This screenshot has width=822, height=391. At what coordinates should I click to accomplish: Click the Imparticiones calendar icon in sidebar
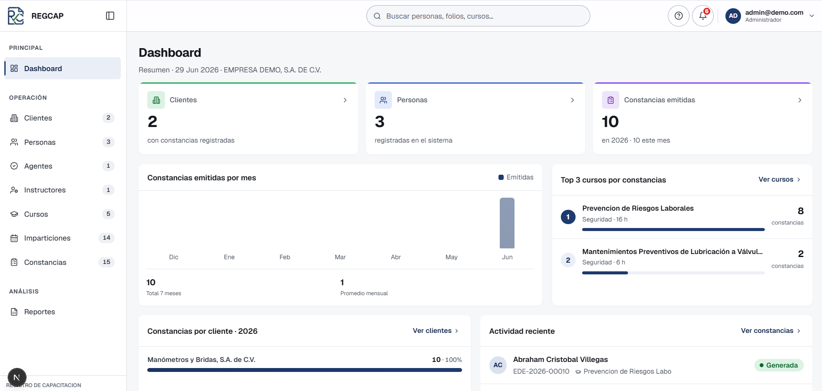14,238
